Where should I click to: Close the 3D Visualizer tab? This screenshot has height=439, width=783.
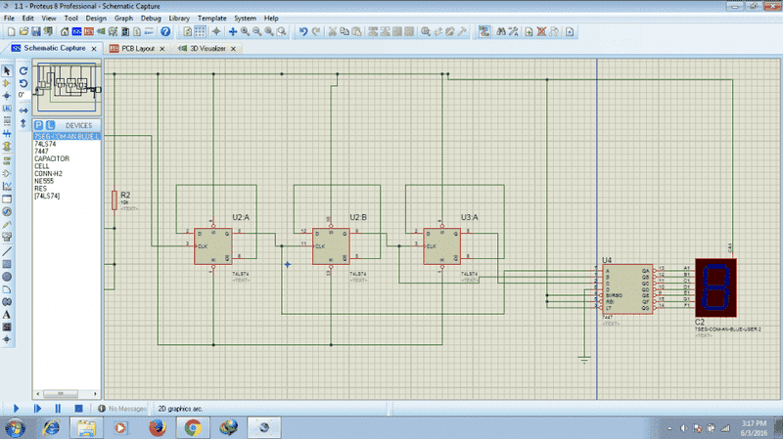(235, 48)
